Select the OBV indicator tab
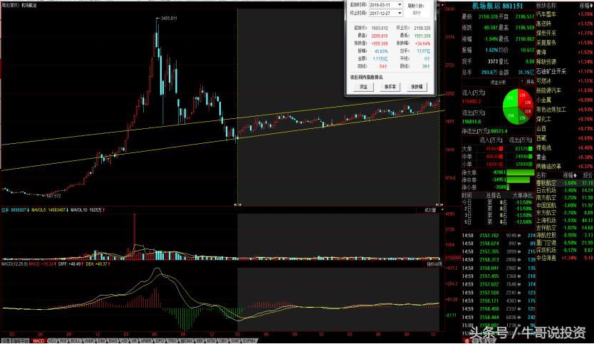 [223, 340]
